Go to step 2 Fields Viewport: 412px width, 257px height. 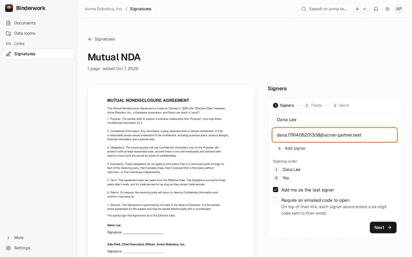[x=313, y=105]
